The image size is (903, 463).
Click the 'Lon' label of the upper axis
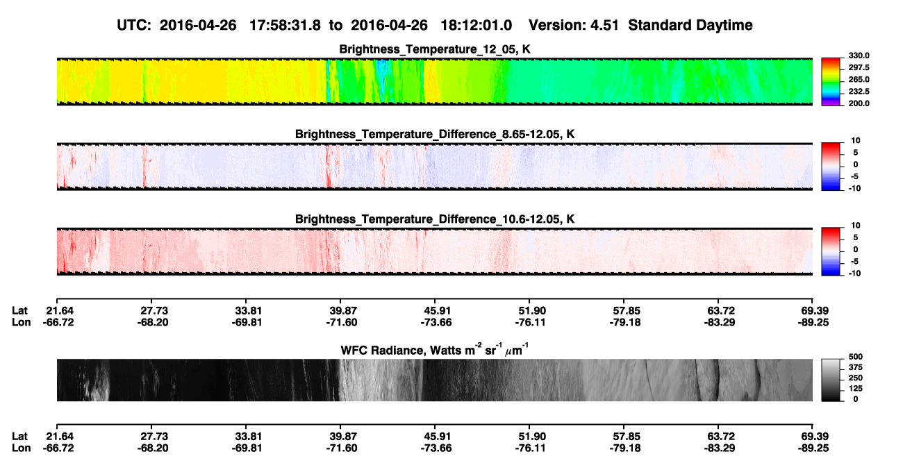(x=21, y=322)
